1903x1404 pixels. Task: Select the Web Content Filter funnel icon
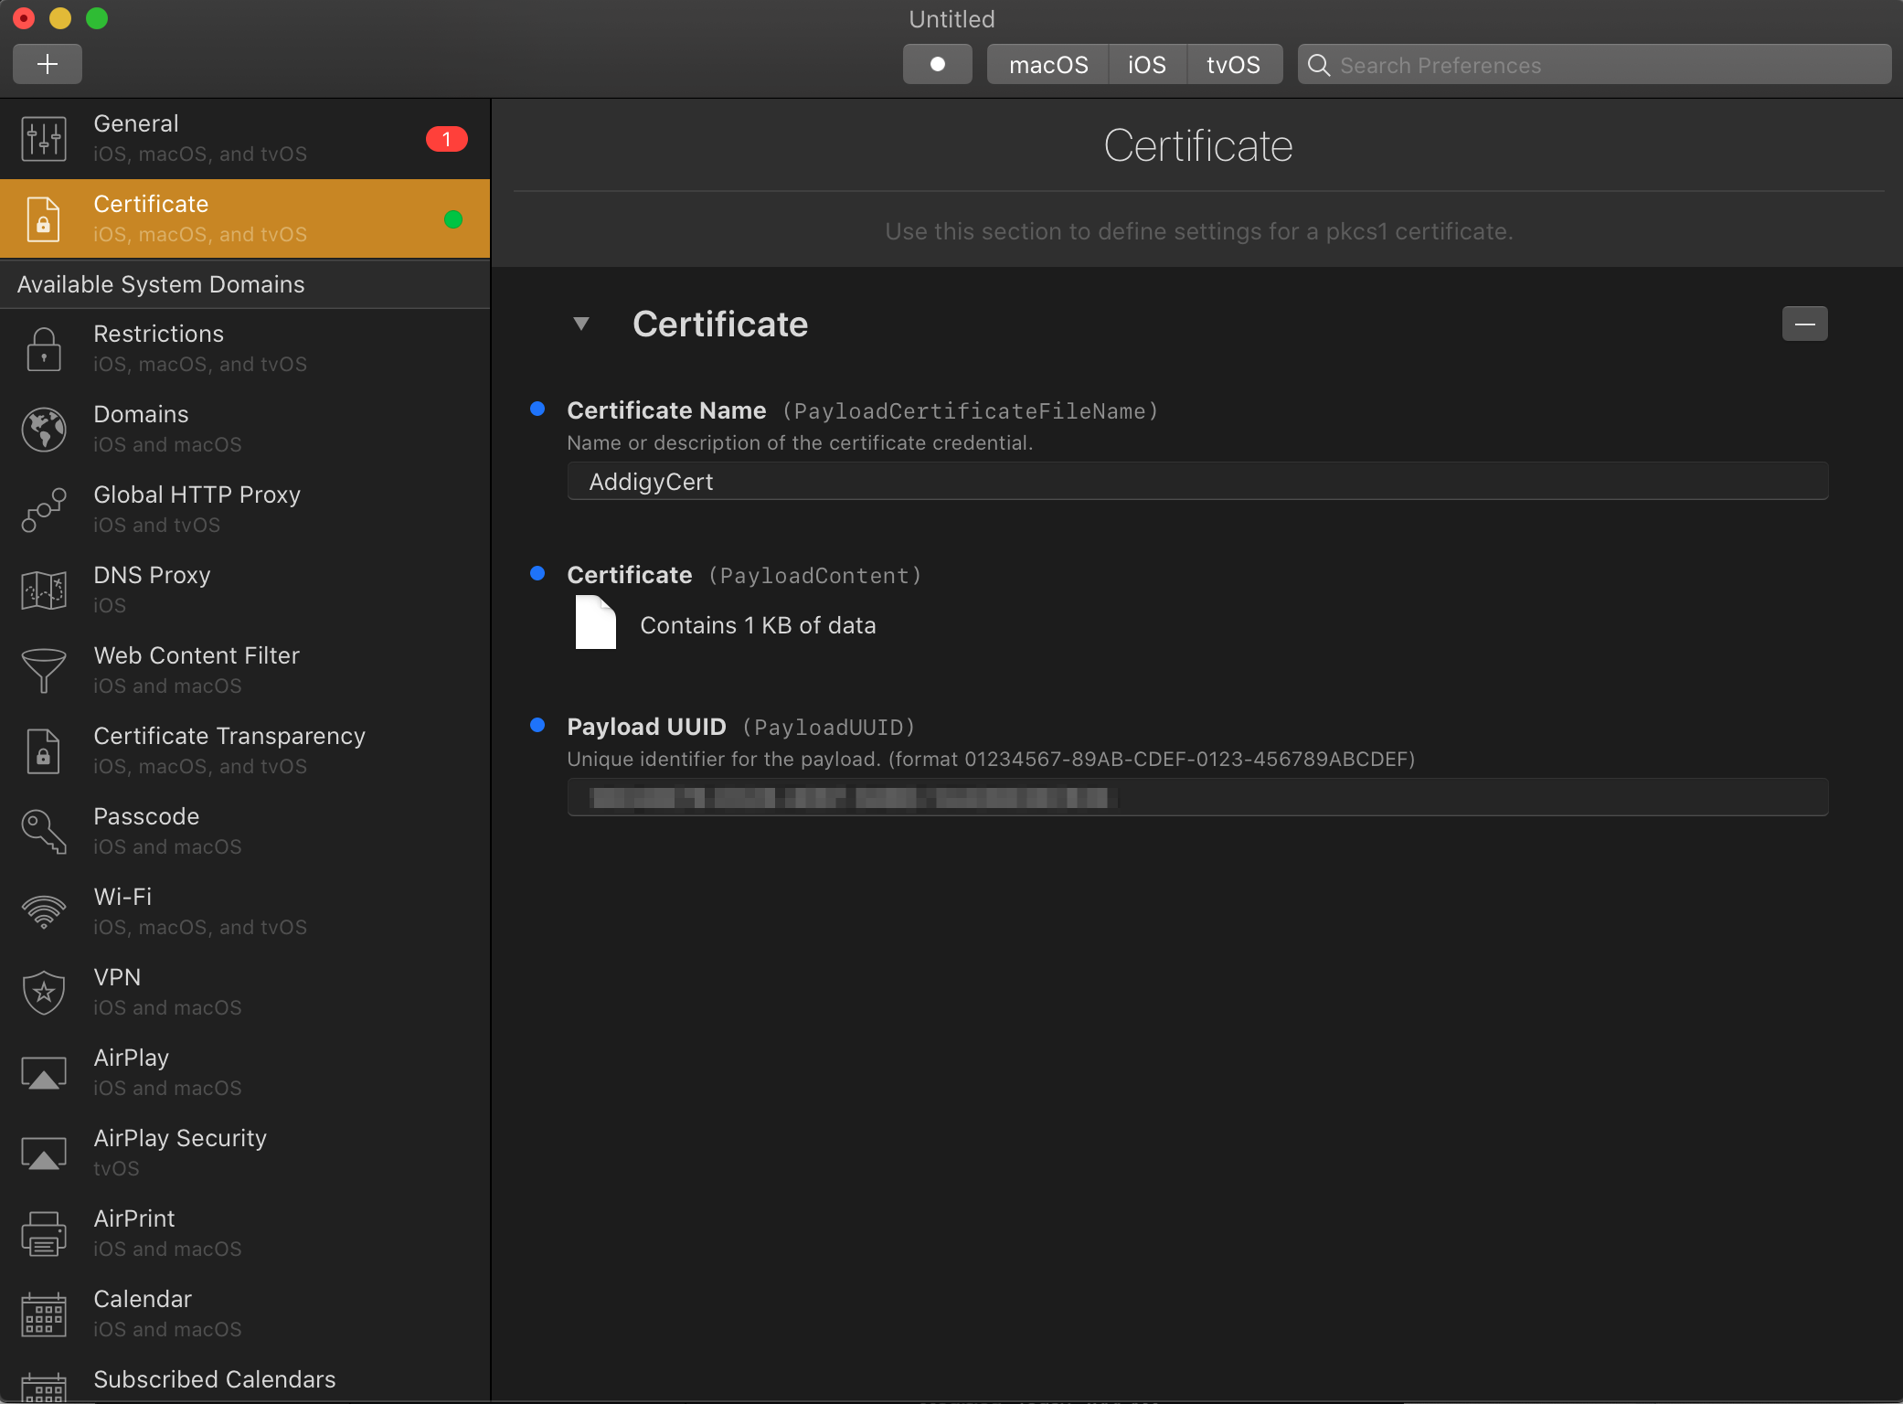tap(44, 671)
